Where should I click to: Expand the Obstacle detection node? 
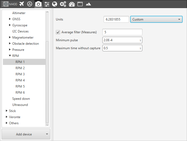coord(10,43)
